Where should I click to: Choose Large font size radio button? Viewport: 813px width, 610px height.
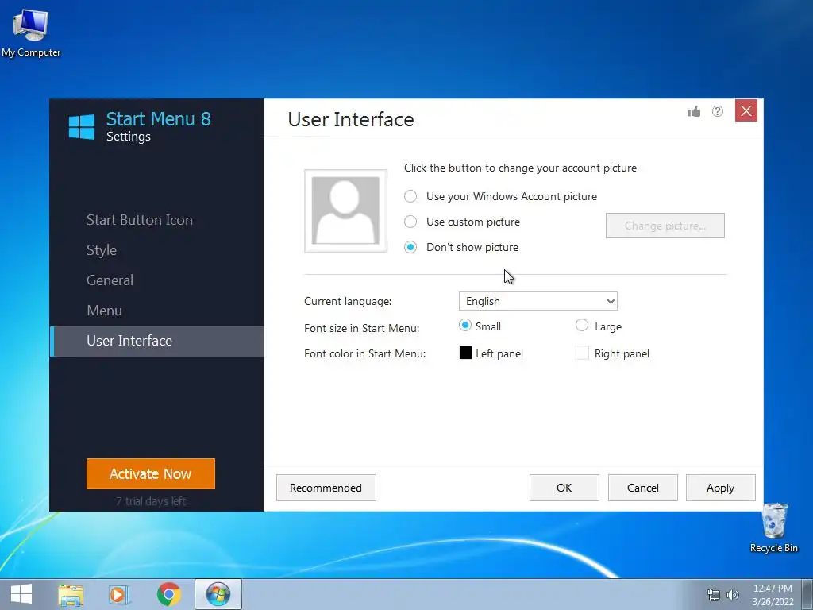[x=582, y=325]
